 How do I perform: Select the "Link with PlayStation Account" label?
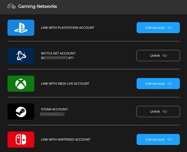coord(67,28)
